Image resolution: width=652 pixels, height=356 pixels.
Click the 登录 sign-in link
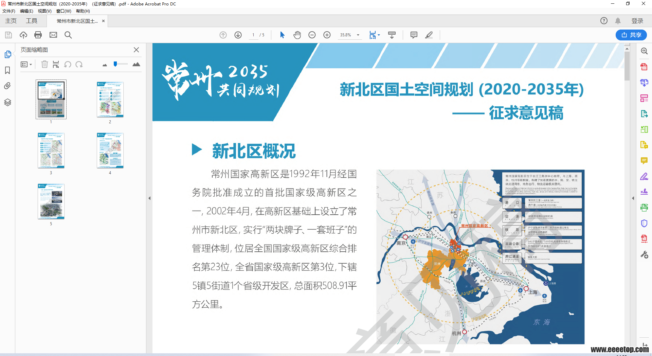coord(637,21)
